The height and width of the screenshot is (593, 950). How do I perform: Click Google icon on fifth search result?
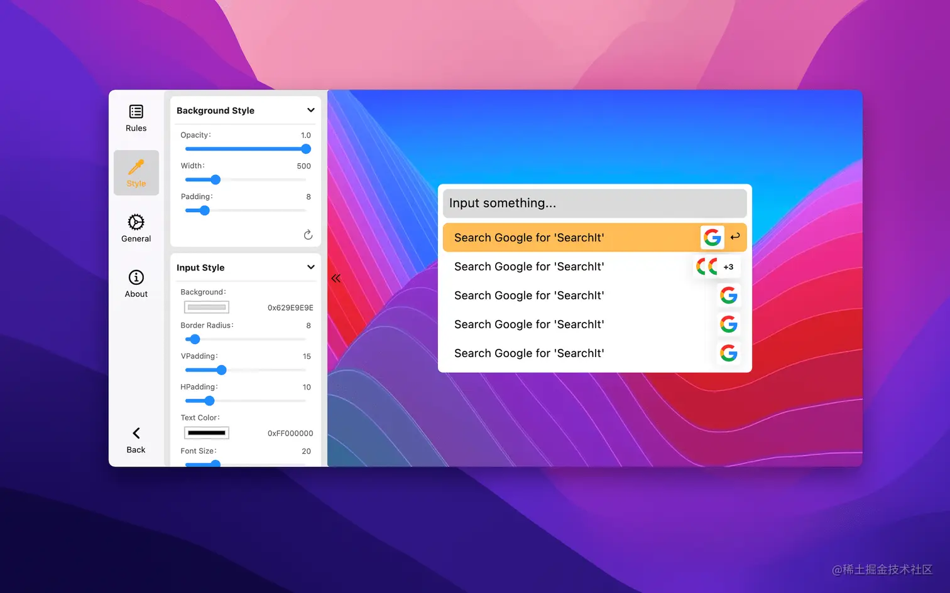tap(729, 353)
